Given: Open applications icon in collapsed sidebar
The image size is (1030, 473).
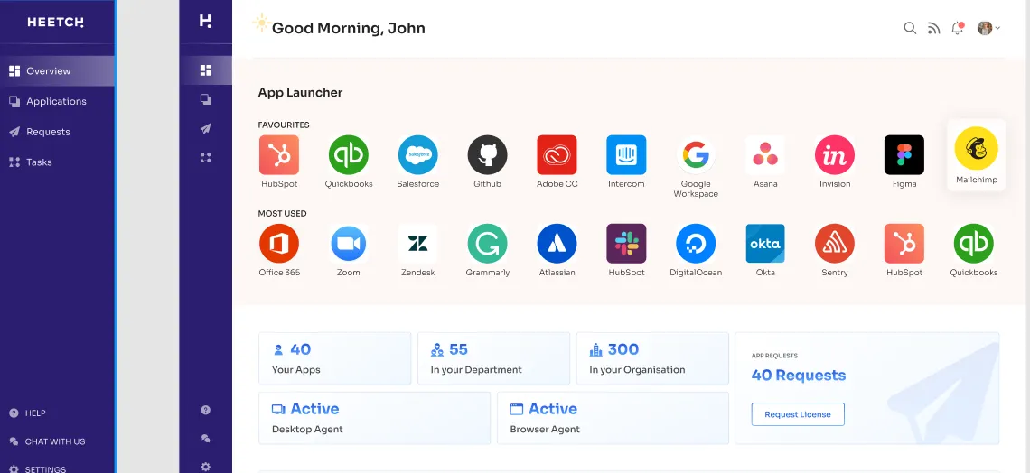Looking at the screenshot, I should tap(206, 99).
